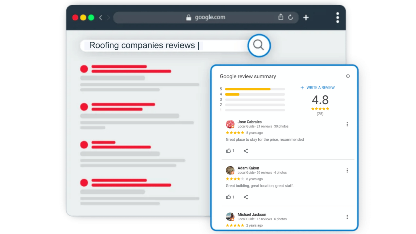This screenshot has width=416, height=234.
Task: Click the browser page-share icon near the address bar
Action: (x=281, y=17)
